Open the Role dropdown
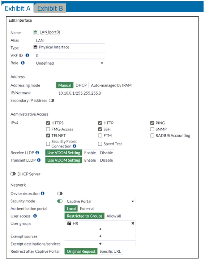This screenshot has width=205, height=261. [x=69, y=63]
